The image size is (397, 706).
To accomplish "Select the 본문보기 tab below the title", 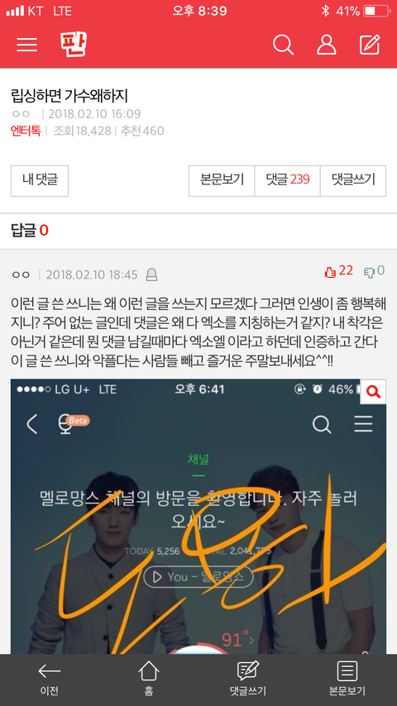I will 222,180.
